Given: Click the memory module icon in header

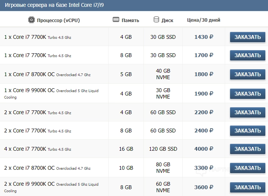Looking at the screenshot, I should [116, 20].
